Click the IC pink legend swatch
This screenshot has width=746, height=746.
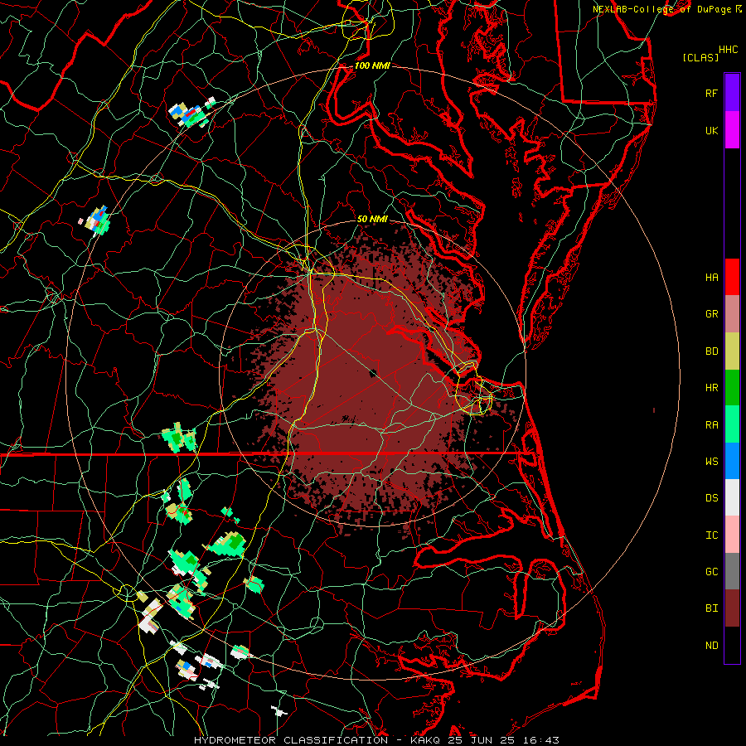click(x=732, y=535)
